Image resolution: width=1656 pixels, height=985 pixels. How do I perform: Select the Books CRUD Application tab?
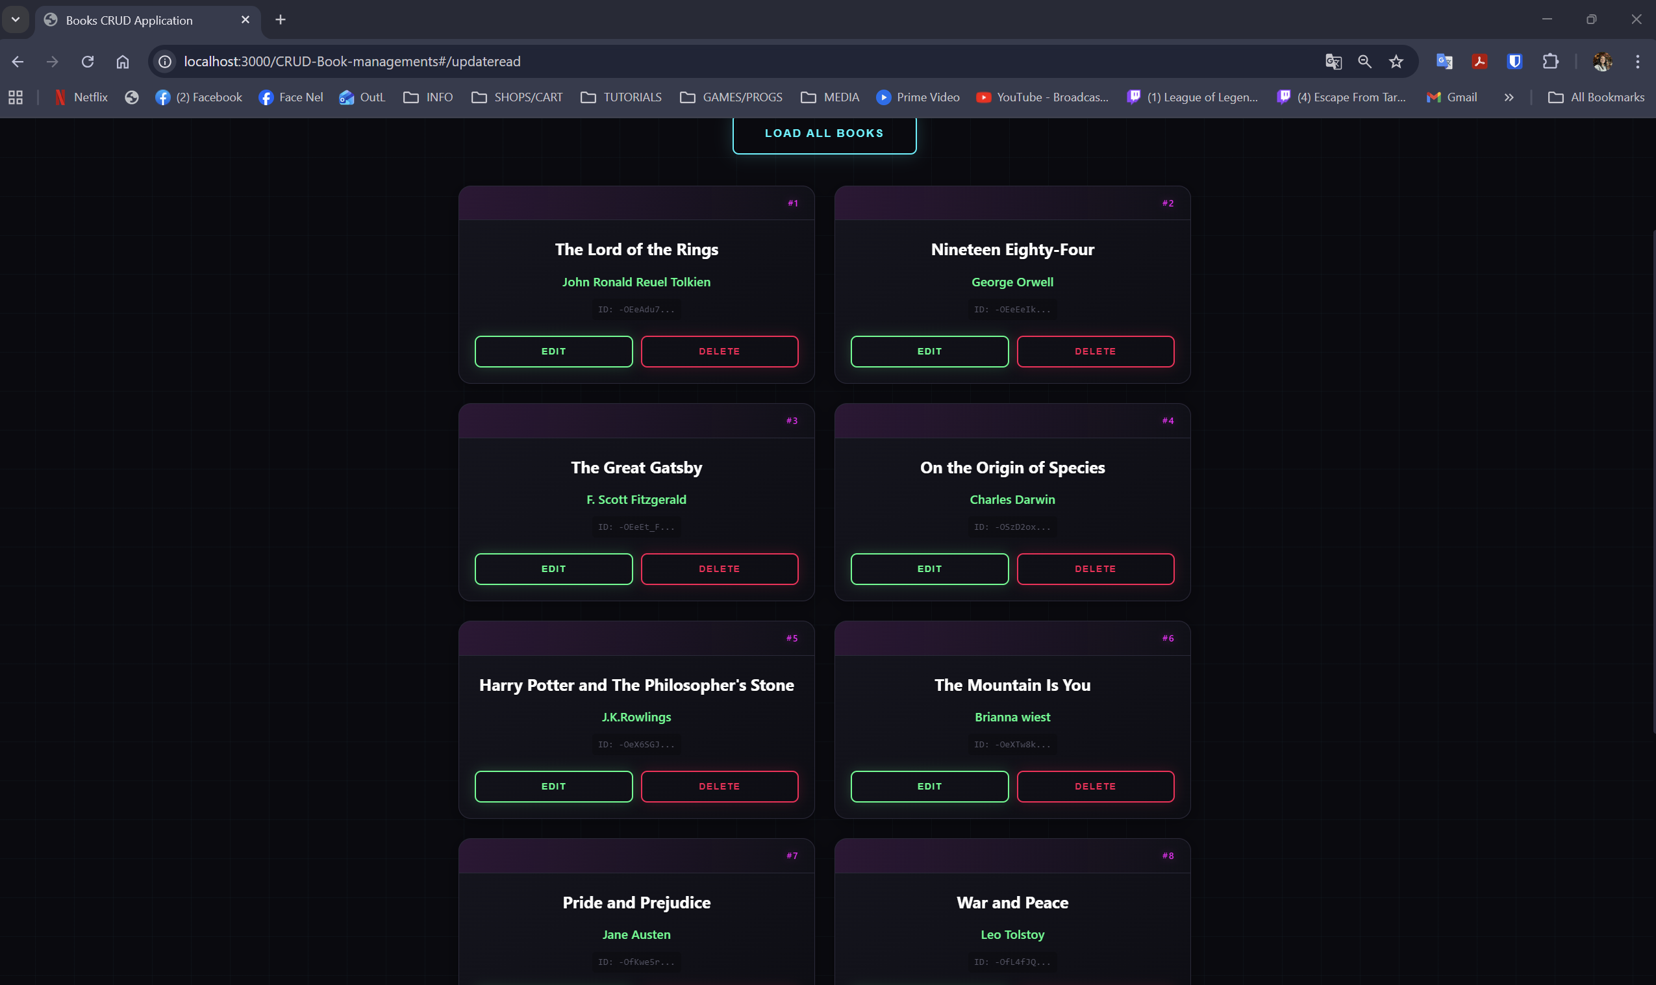click(x=140, y=20)
